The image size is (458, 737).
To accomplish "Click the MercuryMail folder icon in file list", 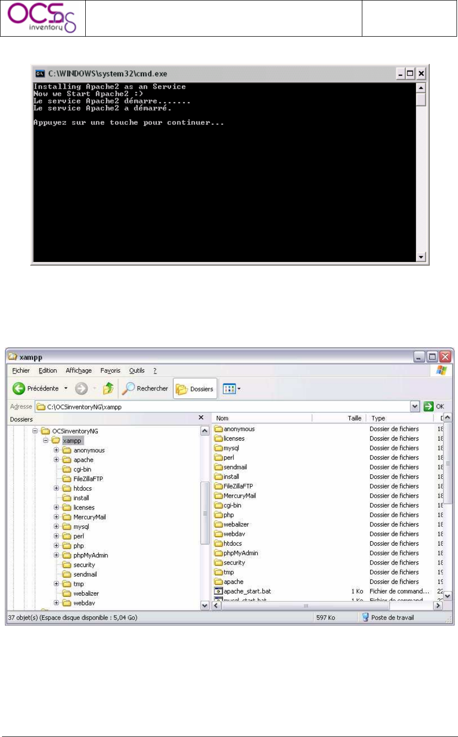I will [218, 496].
